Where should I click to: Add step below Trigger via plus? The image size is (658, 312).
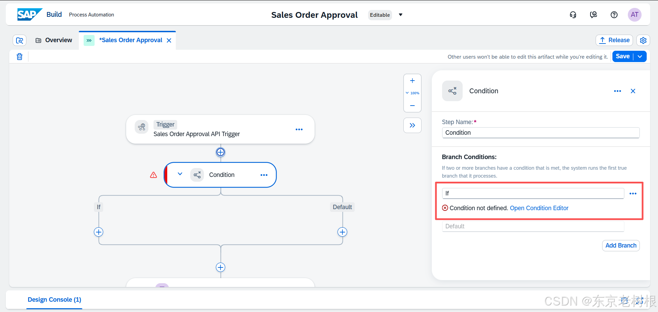point(220,152)
